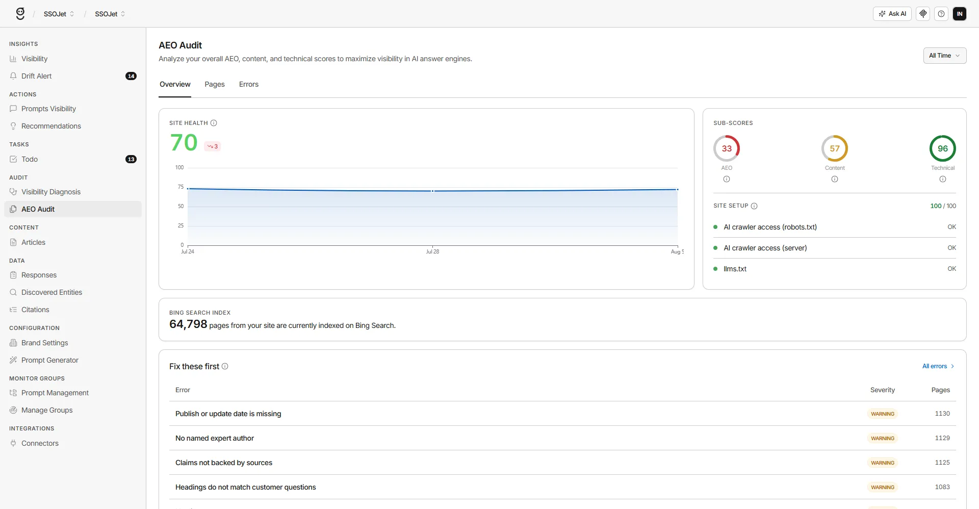Click the site health score 70
The width and height of the screenshot is (979, 509).
[x=184, y=143]
